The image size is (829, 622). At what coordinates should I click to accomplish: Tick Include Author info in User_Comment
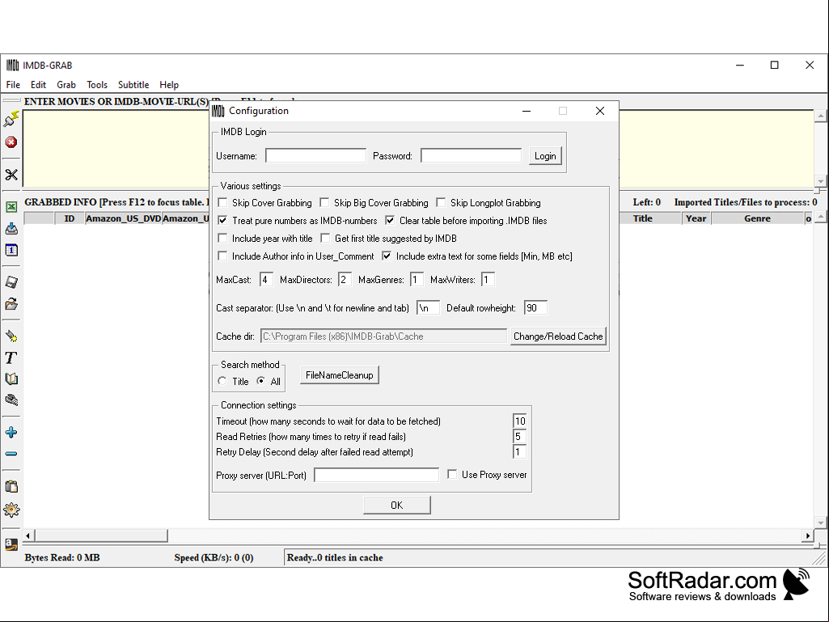(x=222, y=256)
